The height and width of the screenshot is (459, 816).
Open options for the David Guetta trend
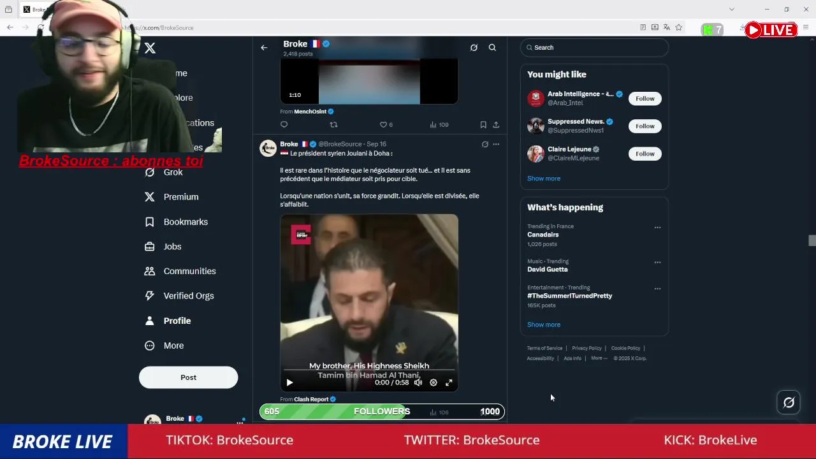click(657, 263)
